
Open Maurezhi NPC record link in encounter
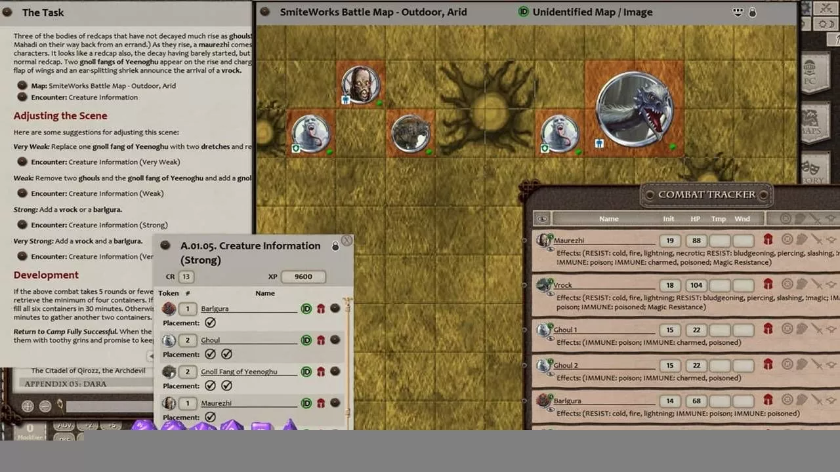[x=335, y=403]
